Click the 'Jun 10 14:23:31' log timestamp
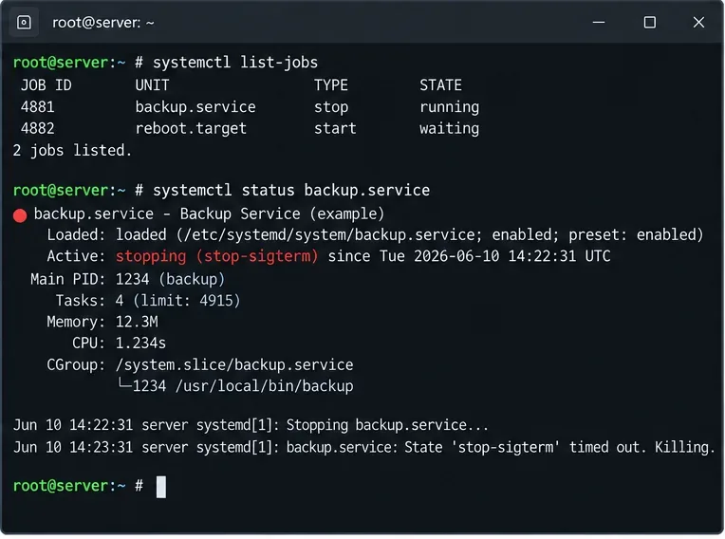The height and width of the screenshot is (539, 725). [72, 448]
